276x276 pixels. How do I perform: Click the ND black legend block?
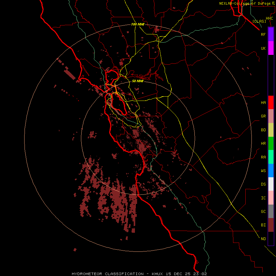[x=271, y=239]
